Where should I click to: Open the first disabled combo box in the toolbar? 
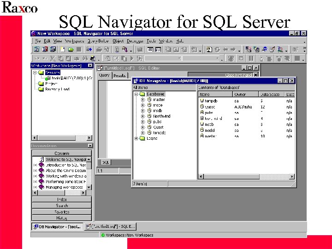point(163,58)
